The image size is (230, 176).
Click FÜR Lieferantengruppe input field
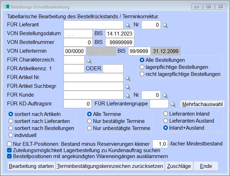pos(159,104)
